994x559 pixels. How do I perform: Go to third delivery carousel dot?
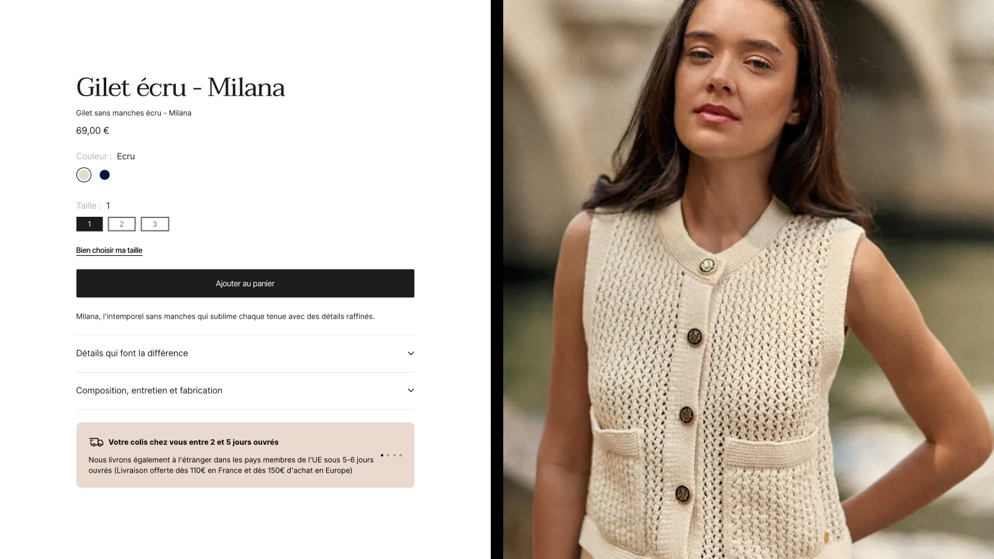coord(394,455)
